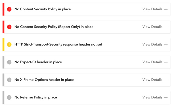Screen dimensions: 173x107
Task: View Details for Expect-Ct header finding
Action: point(152,62)
